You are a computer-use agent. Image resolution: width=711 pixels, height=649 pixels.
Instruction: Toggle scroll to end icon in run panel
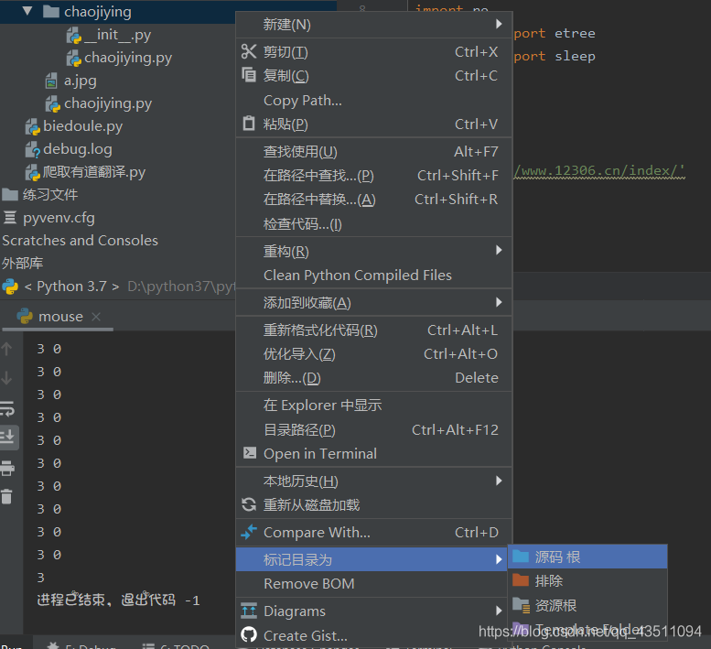(x=8, y=438)
